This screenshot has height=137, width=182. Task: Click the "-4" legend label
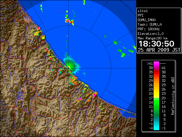151,128
